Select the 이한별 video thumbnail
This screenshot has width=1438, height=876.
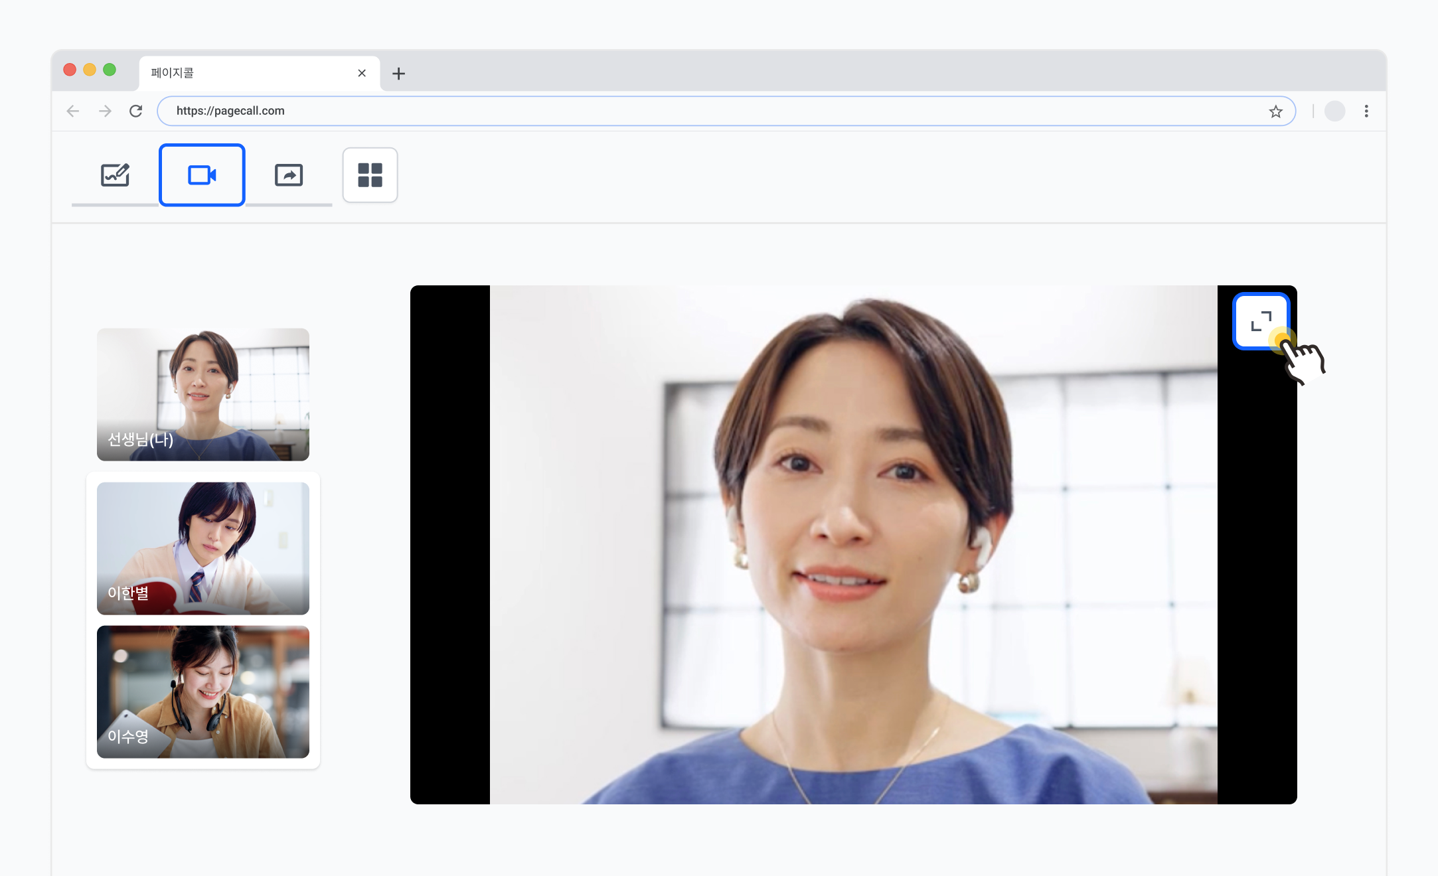click(203, 548)
